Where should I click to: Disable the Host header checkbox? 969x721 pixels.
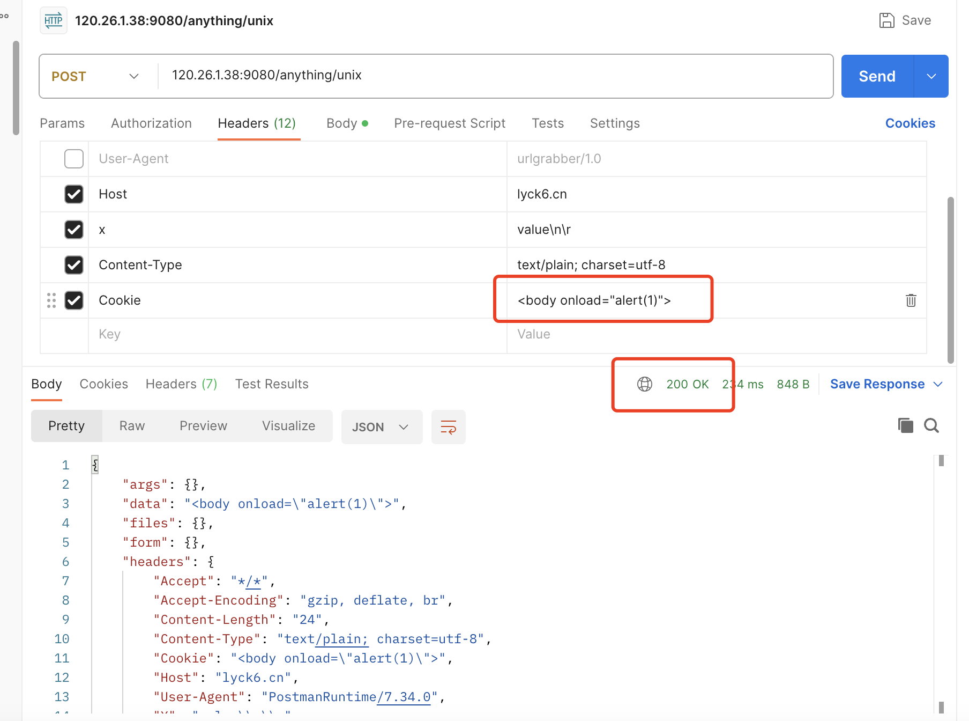coord(73,194)
